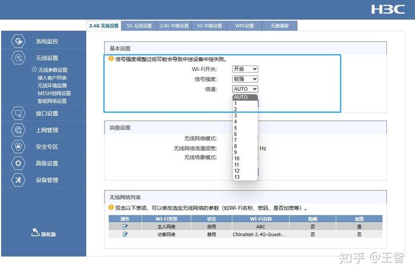Edit the 访客网络 row icon
This screenshot has height=275, width=415.
(125, 234)
